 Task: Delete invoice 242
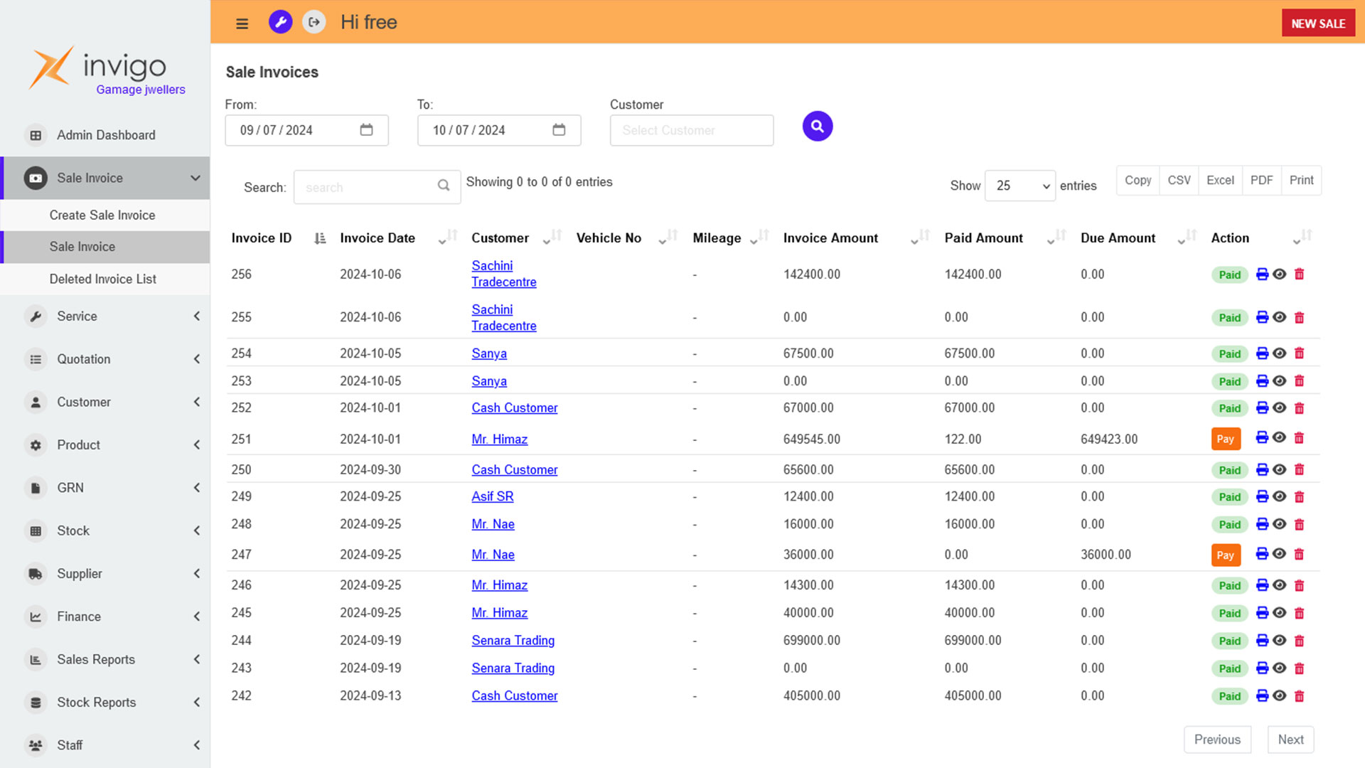pyautogui.click(x=1299, y=696)
